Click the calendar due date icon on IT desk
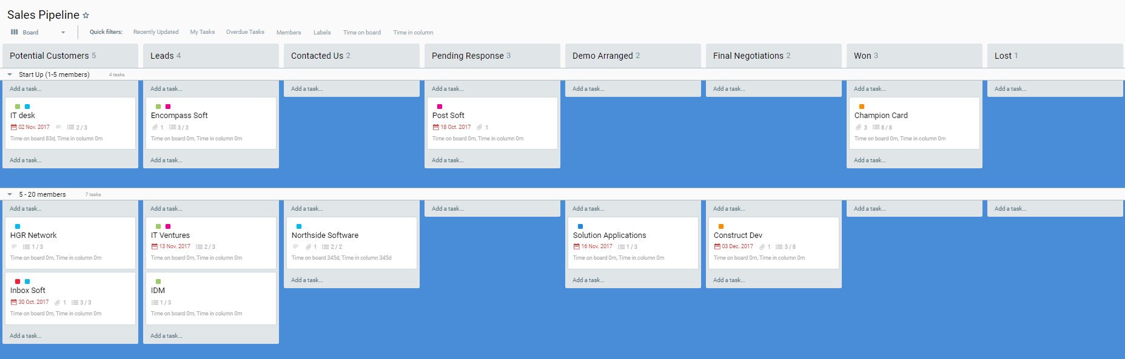This screenshot has height=359, width=1125. click(x=14, y=127)
